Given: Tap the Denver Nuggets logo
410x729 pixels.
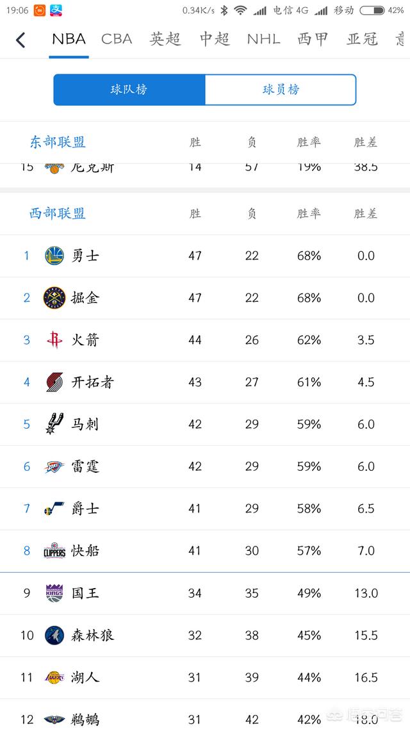Looking at the screenshot, I should click(x=54, y=297).
